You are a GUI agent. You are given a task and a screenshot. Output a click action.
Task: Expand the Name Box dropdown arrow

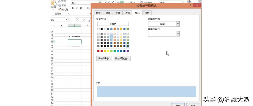66,20
